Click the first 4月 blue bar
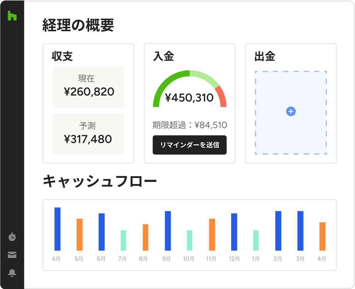 (57, 229)
